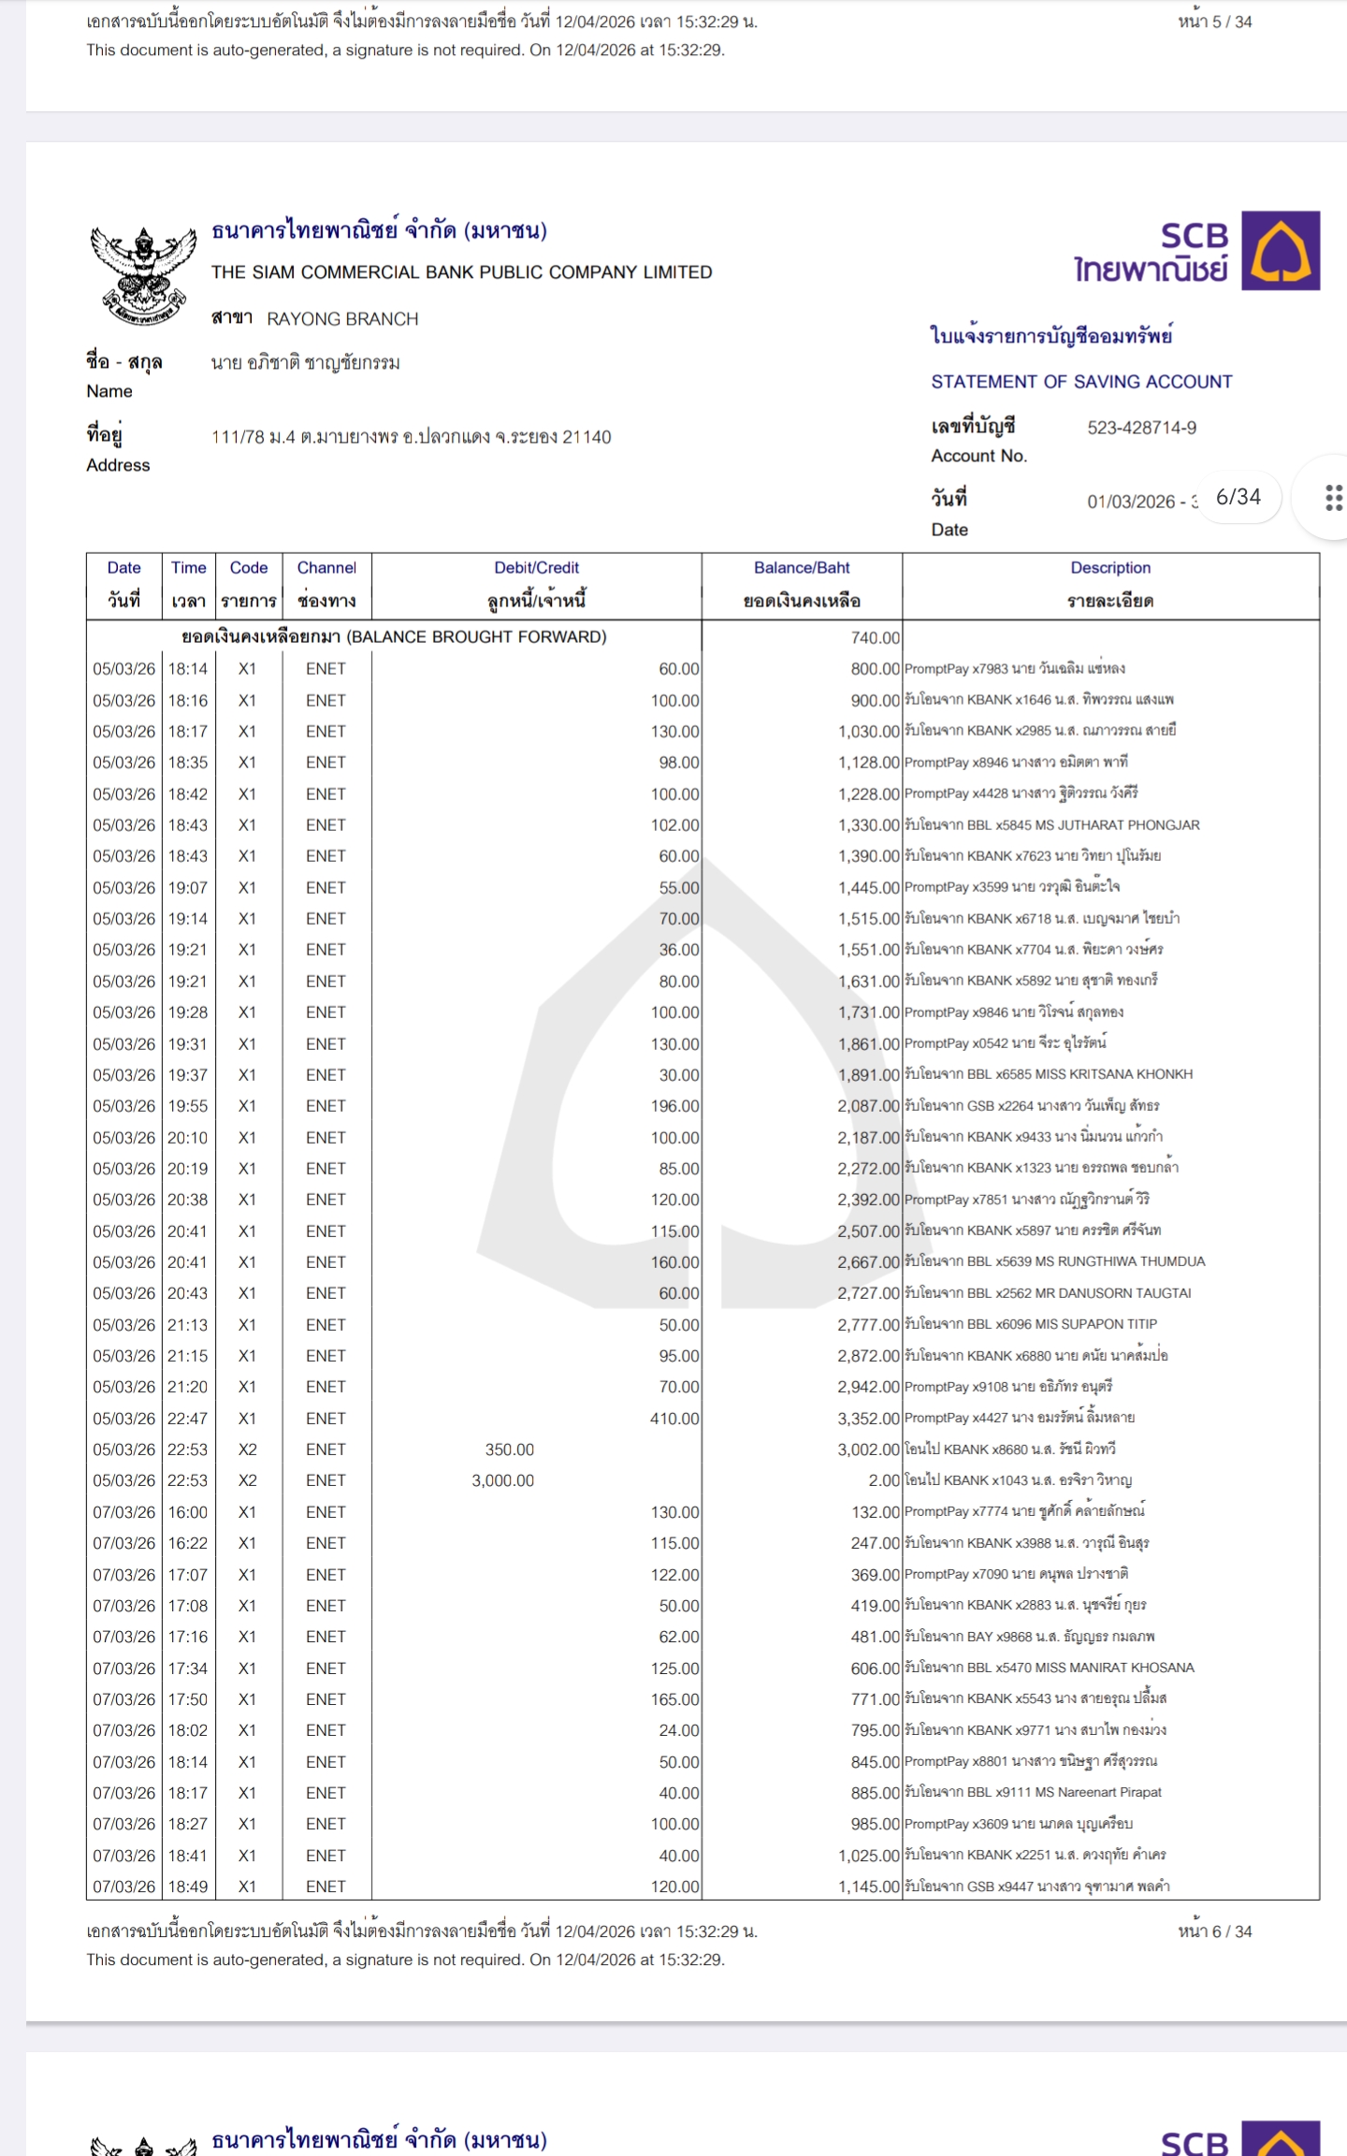Click the 740.00 brought-forward balance
The height and width of the screenshot is (2156, 1347).
pyautogui.click(x=875, y=638)
